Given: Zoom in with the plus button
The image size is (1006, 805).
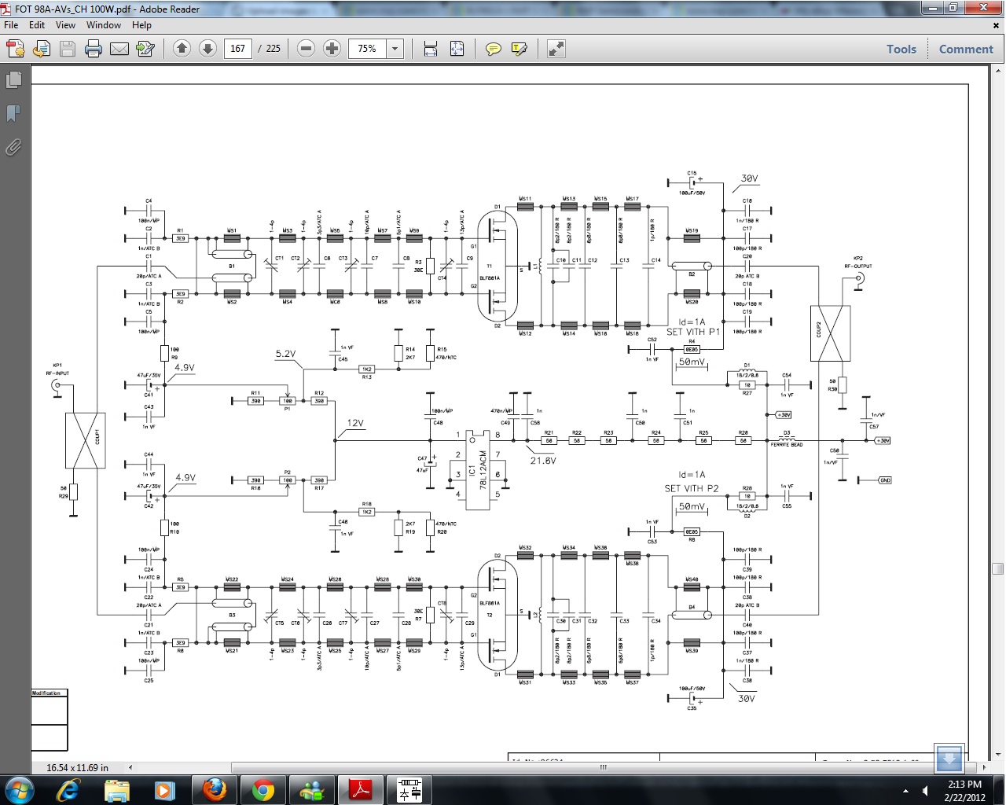Looking at the screenshot, I should pyautogui.click(x=332, y=49).
